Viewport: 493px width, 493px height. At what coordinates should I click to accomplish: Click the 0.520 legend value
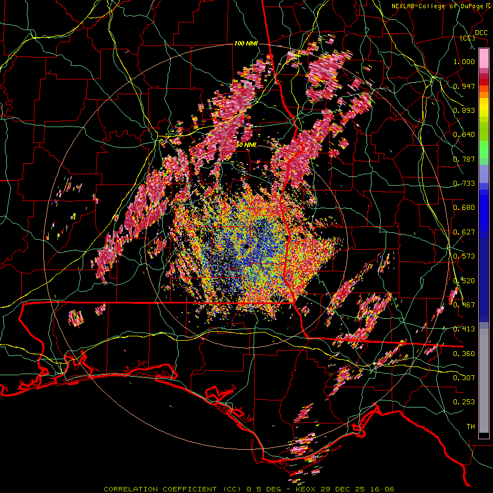tap(464, 280)
